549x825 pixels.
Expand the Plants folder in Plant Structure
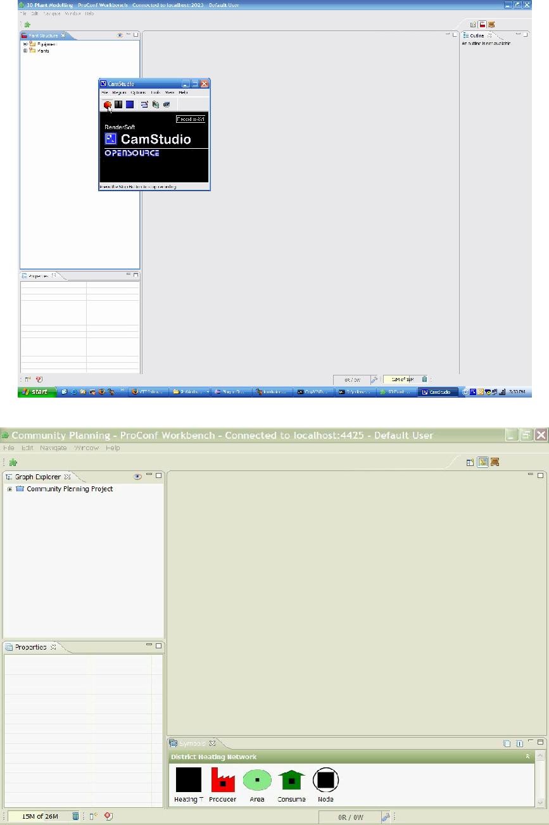[x=25, y=51]
